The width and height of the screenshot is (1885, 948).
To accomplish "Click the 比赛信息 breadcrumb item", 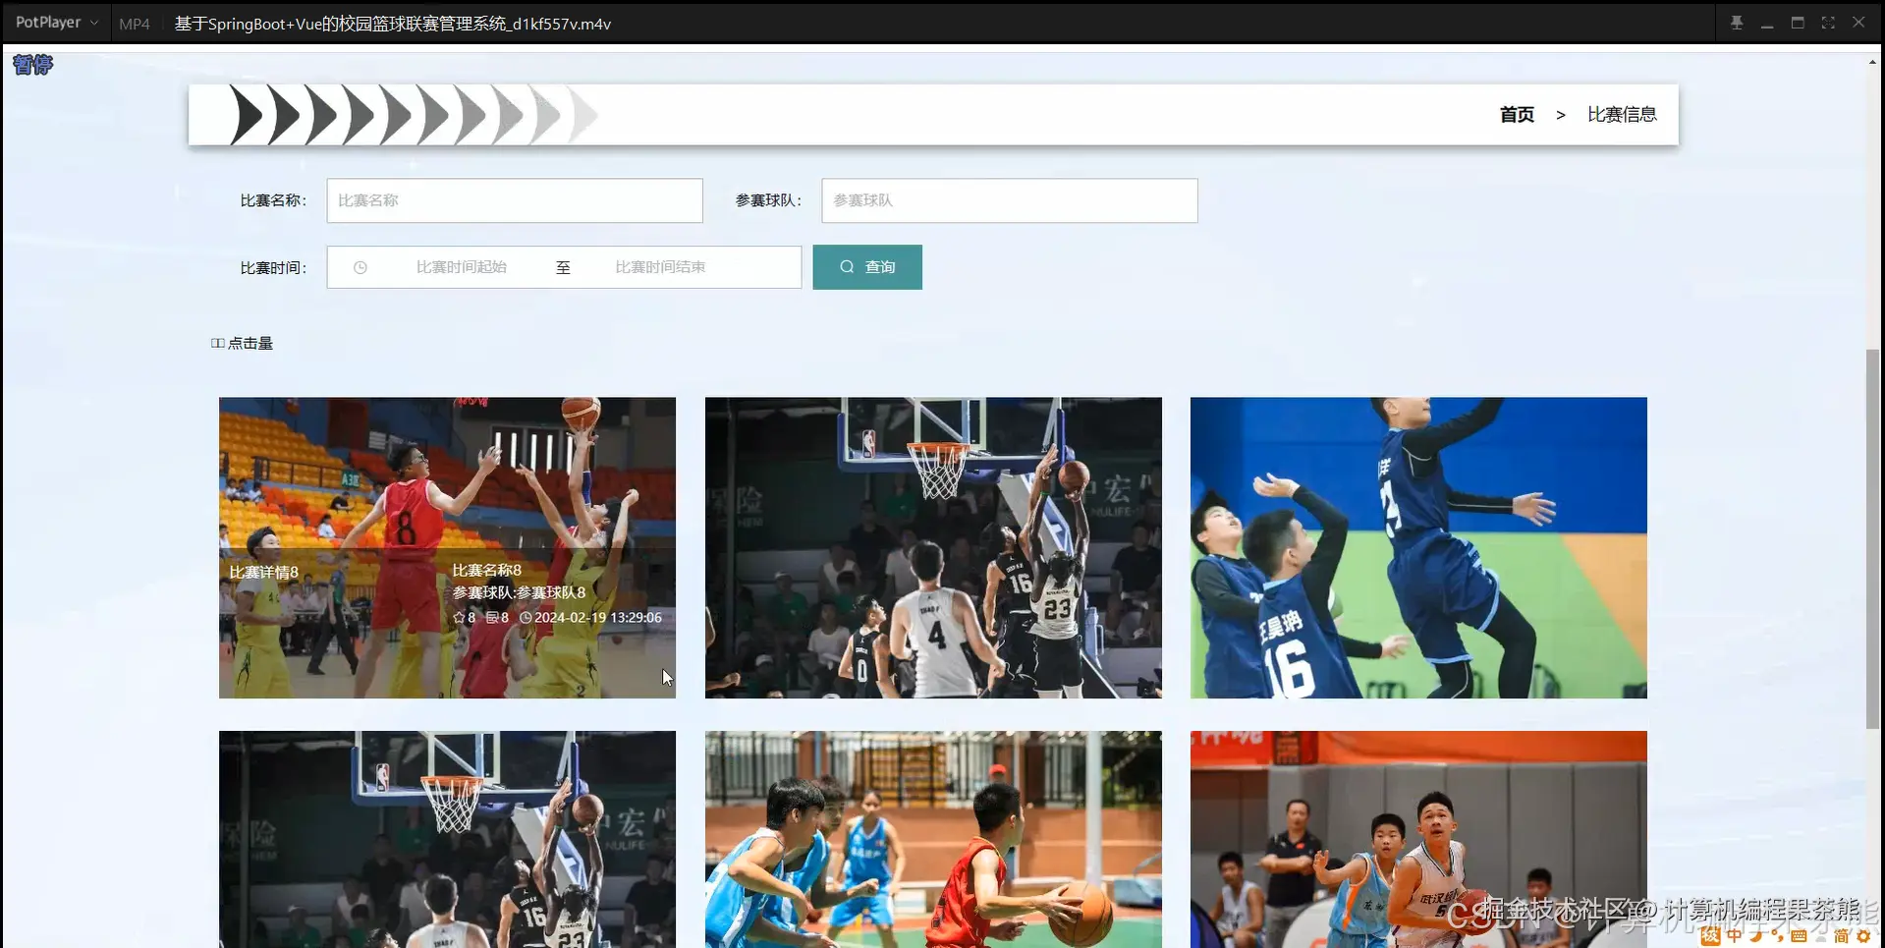I will (x=1622, y=115).
